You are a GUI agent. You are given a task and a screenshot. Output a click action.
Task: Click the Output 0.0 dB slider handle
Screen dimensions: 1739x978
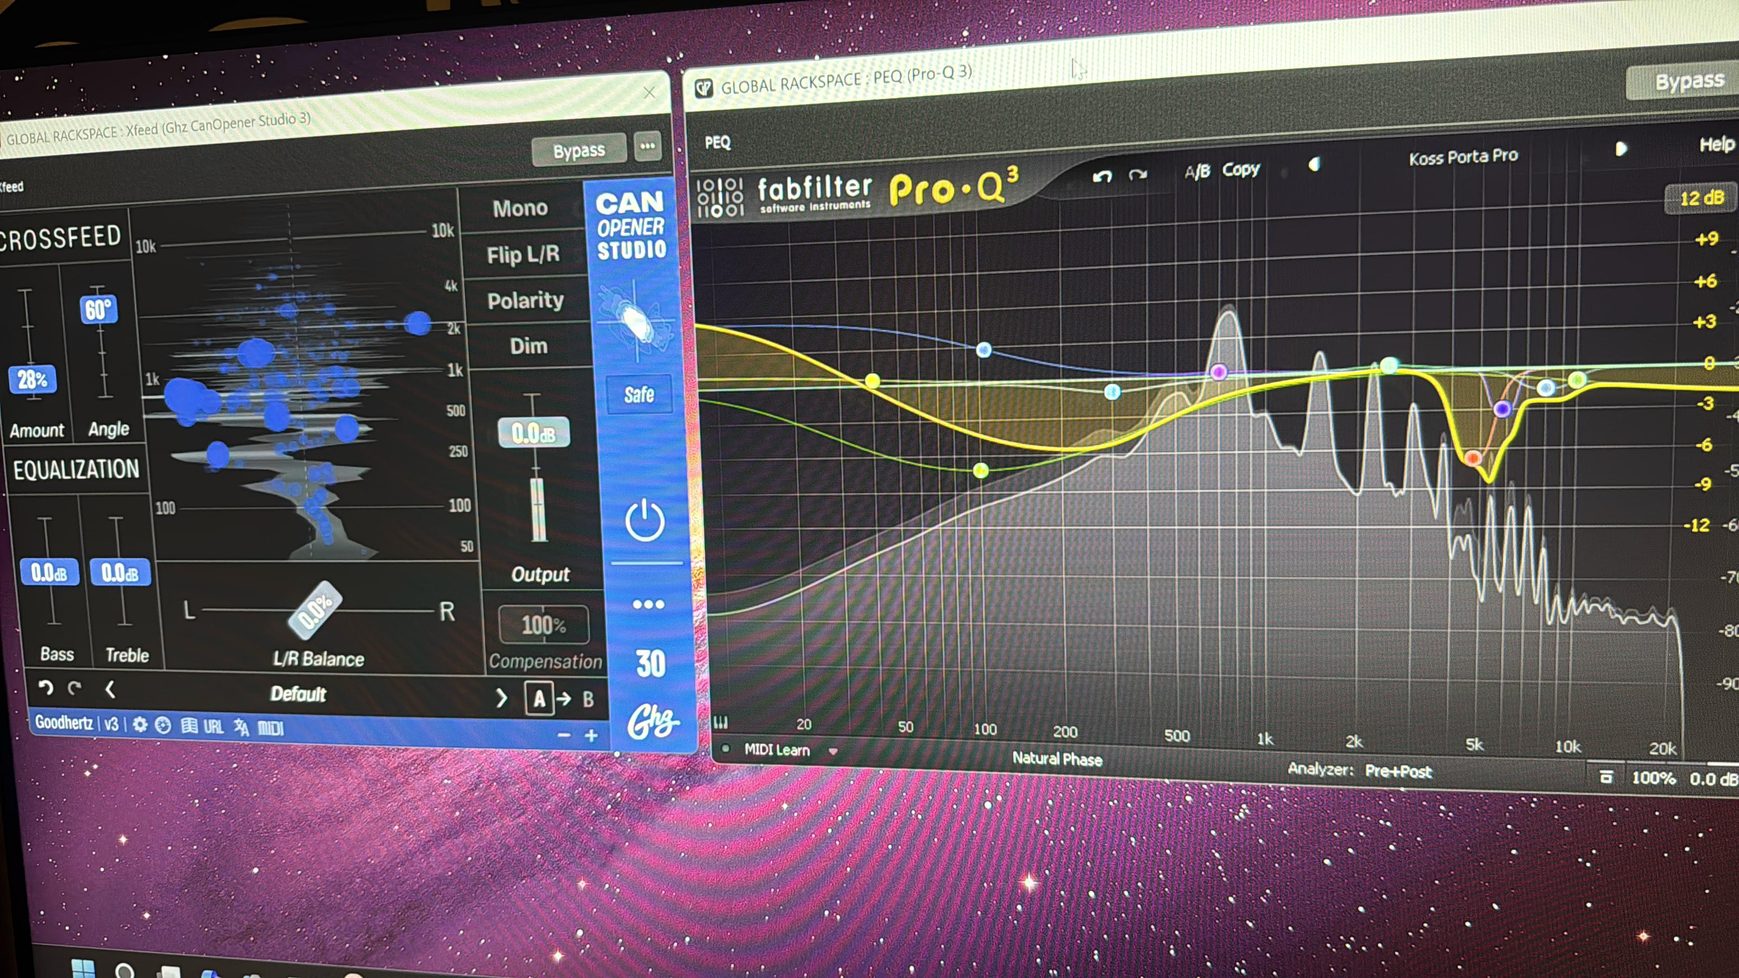[x=533, y=433]
